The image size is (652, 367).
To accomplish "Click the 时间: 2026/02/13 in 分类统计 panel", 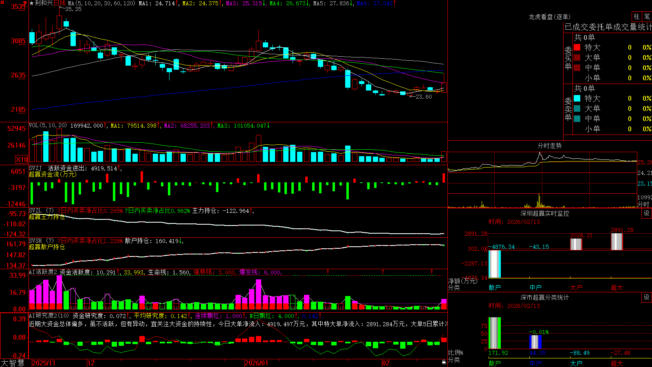I will (514, 306).
